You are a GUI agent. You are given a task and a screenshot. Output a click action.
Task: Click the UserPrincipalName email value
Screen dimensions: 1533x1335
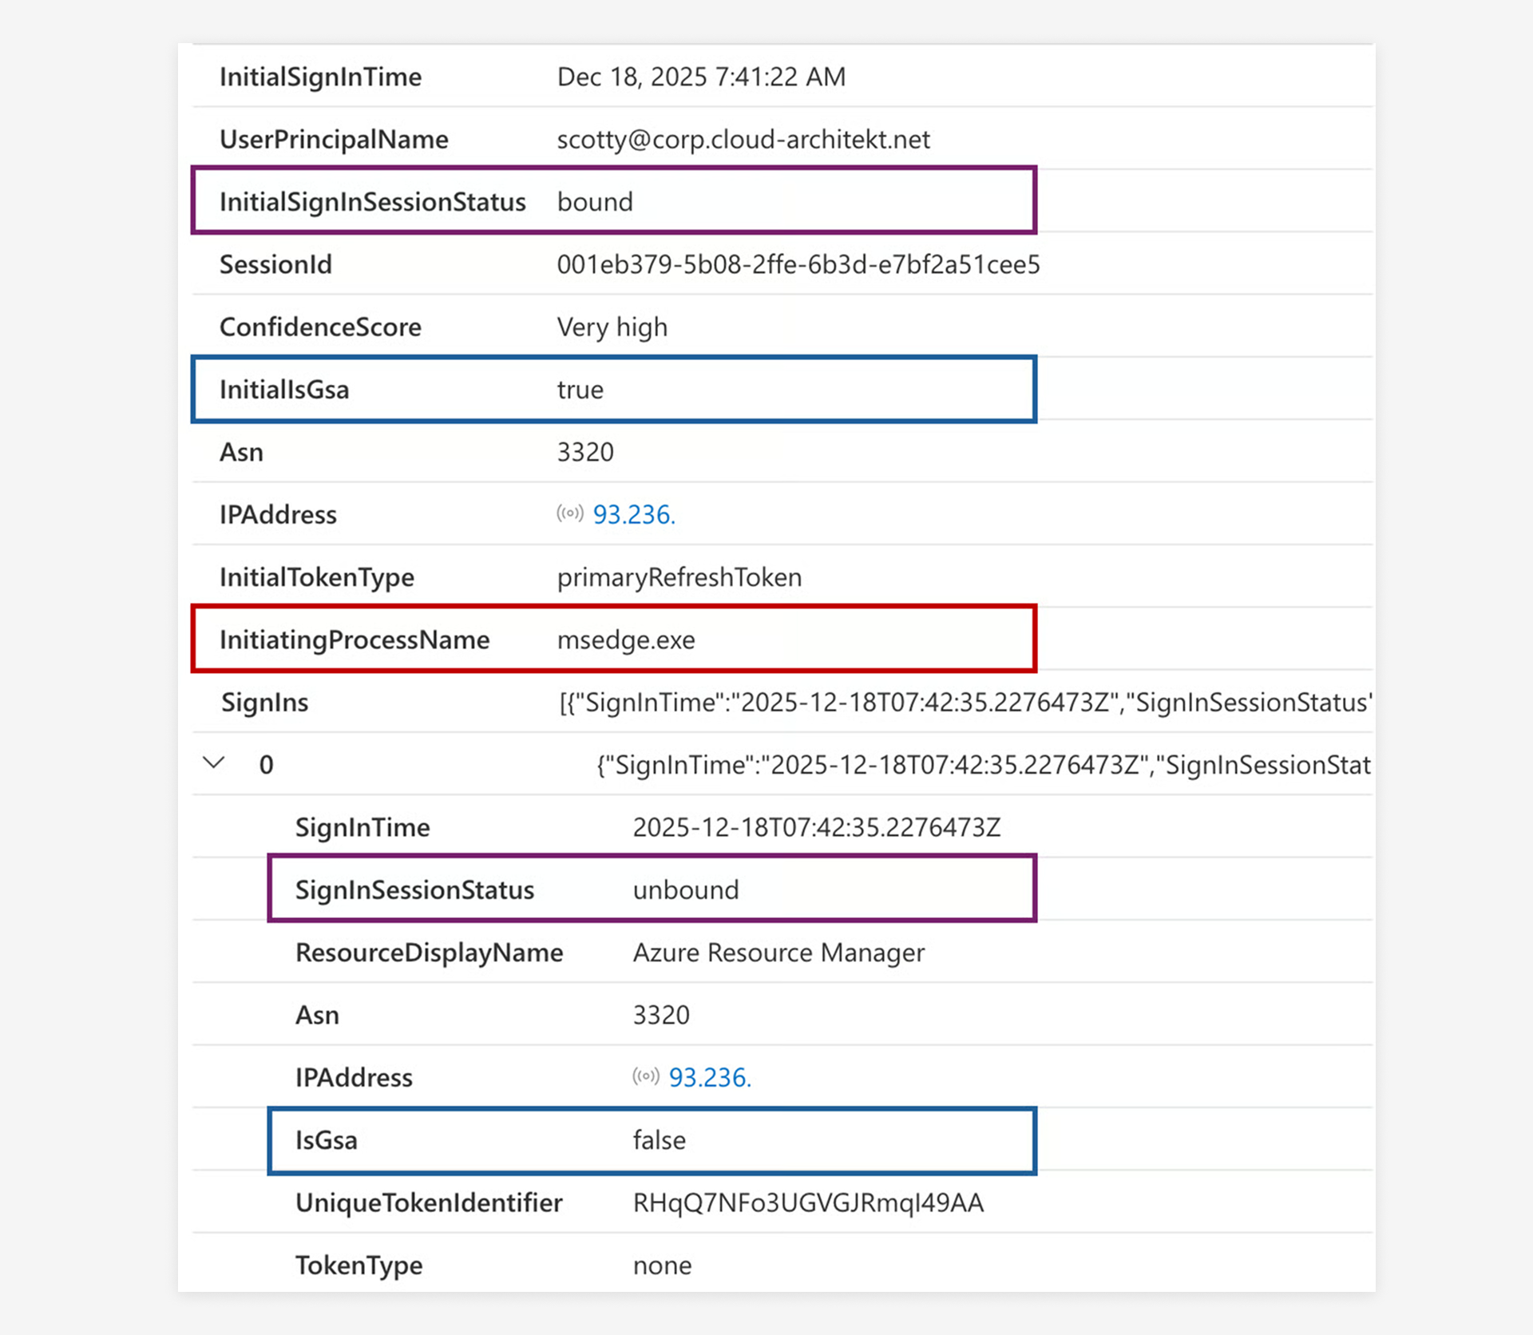(743, 140)
